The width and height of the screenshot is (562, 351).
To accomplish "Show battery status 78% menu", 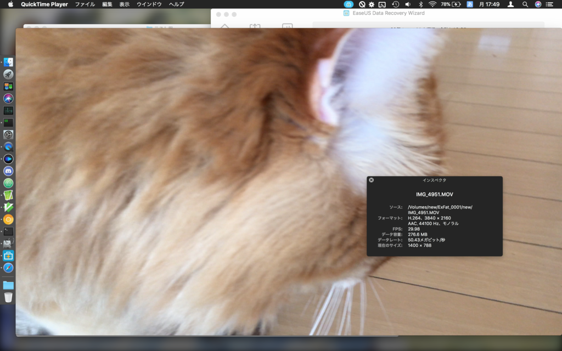I will (x=451, y=4).
